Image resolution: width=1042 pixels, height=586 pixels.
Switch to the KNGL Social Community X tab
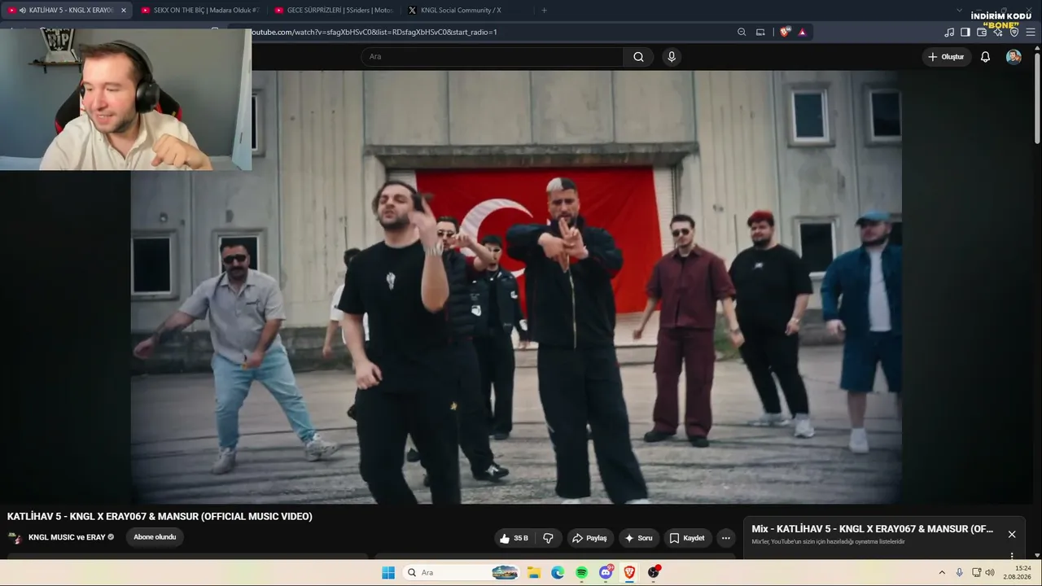(x=467, y=11)
